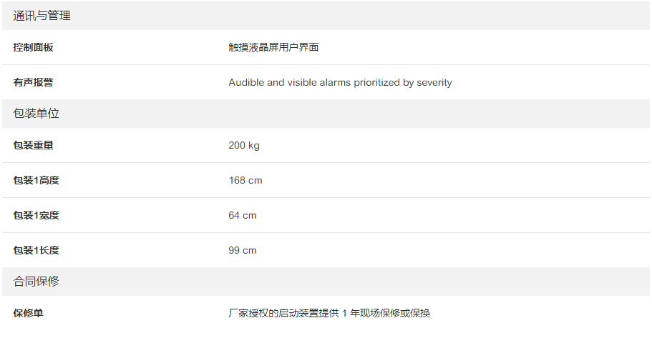Click the 包装单位 section header
652x338 pixels.
36,114
